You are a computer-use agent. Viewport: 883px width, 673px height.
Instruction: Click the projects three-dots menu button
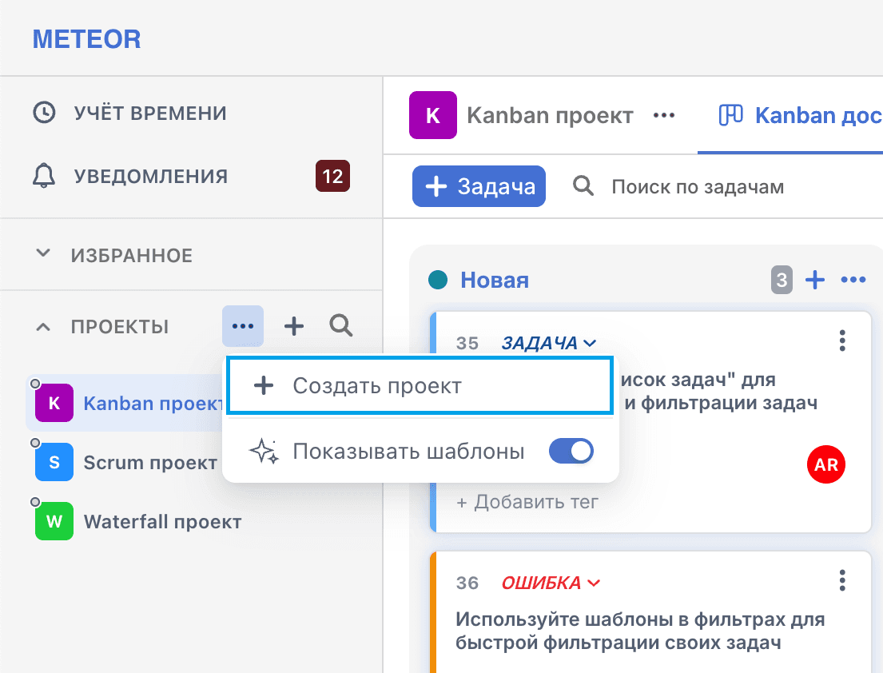[243, 326]
